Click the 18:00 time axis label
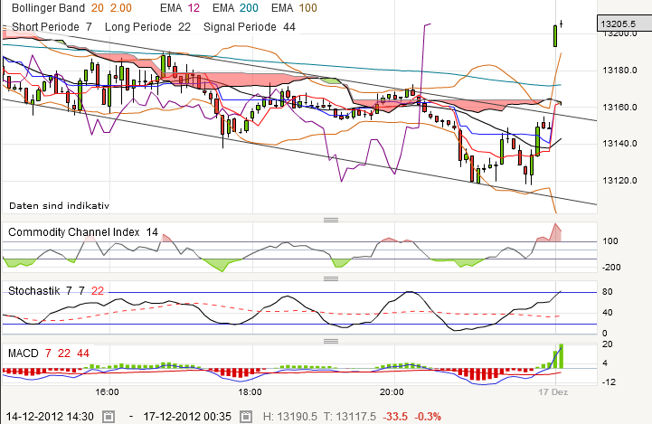 250,392
